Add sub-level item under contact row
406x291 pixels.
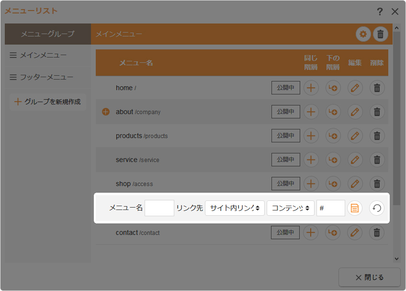333,233
